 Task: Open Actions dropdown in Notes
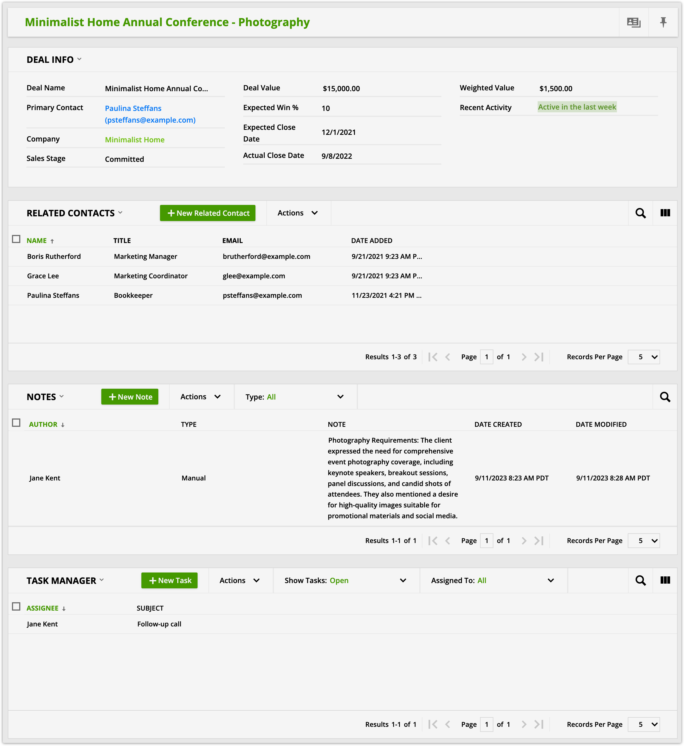(201, 397)
